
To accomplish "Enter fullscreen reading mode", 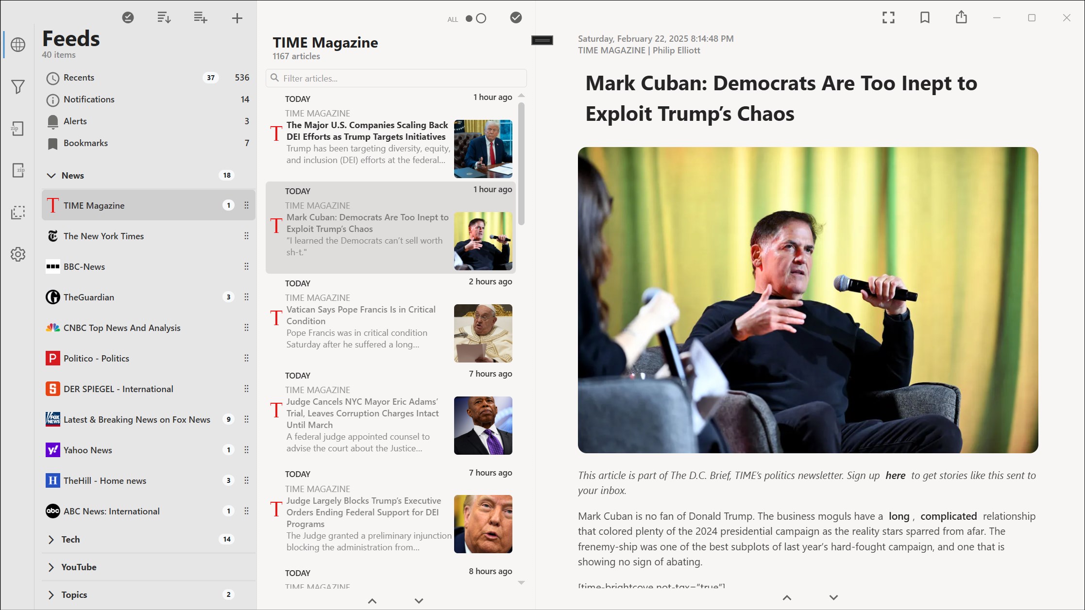I will (888, 18).
